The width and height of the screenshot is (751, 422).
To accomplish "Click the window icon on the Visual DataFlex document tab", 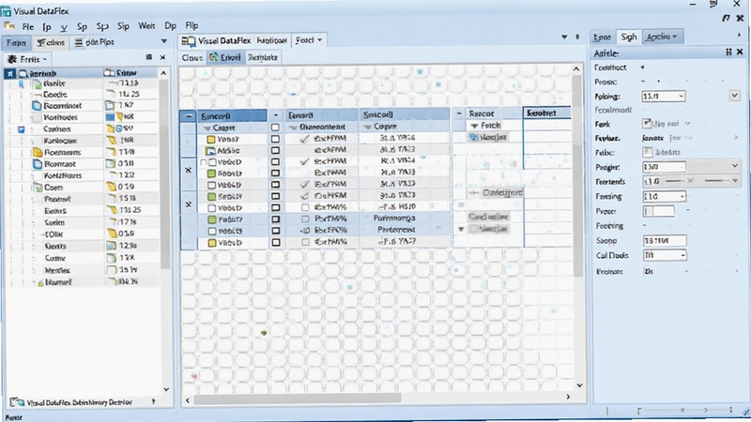I will 189,41.
